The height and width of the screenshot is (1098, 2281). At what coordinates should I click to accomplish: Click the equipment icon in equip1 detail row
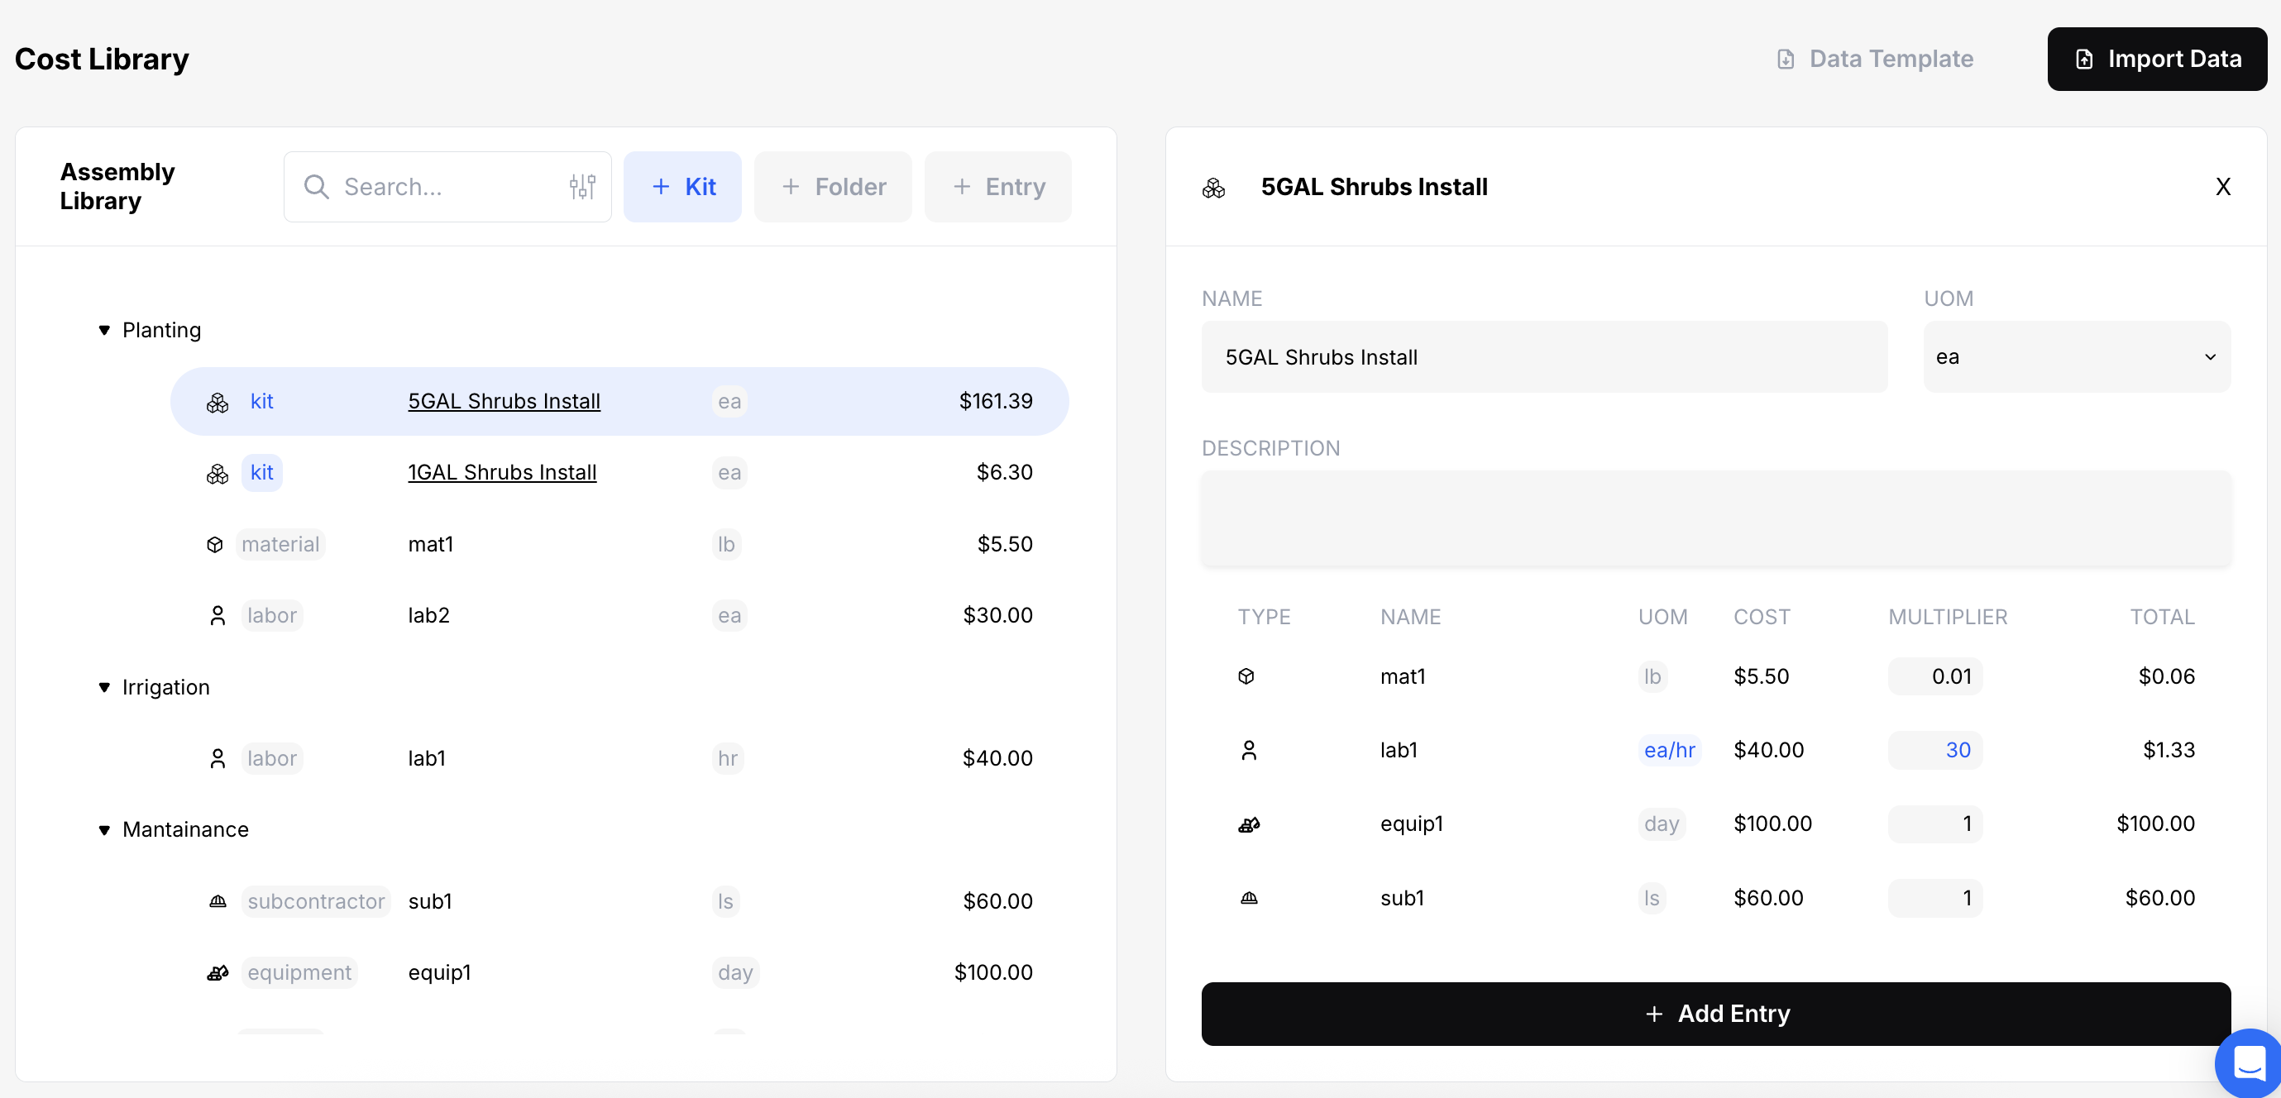1248,824
